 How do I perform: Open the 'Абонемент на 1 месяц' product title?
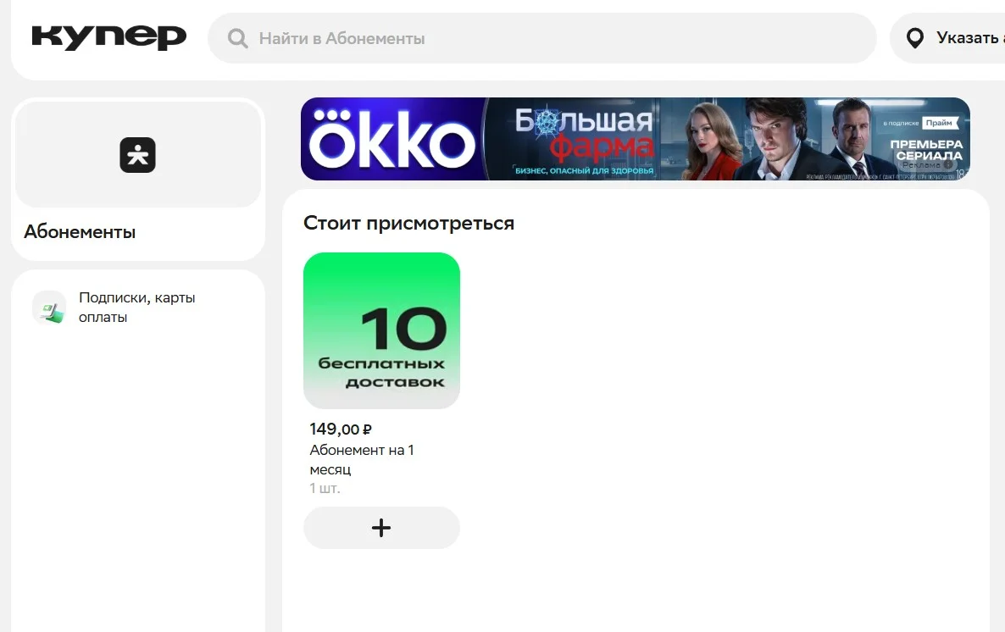point(362,459)
